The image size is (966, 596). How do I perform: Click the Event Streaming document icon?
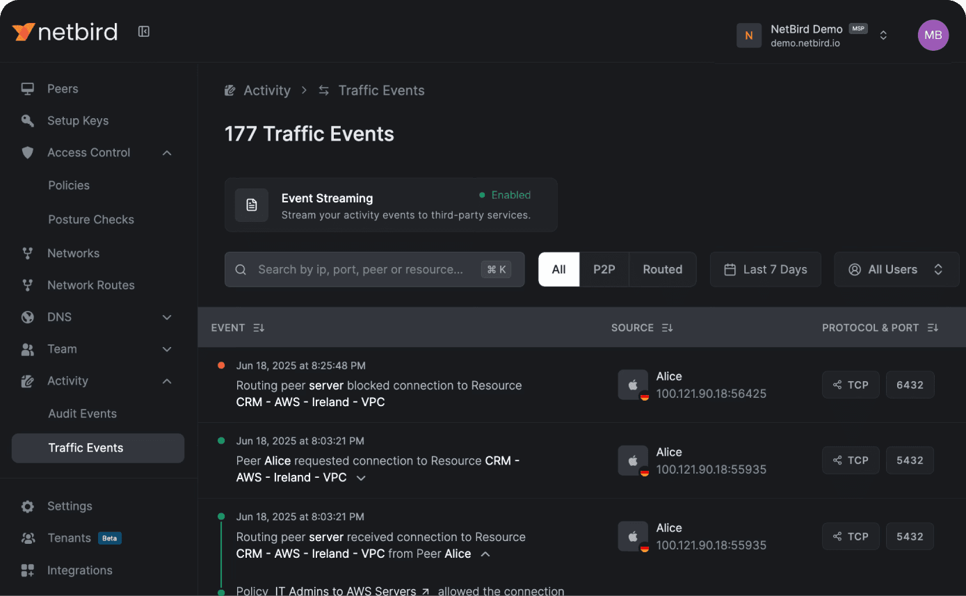tap(251, 204)
